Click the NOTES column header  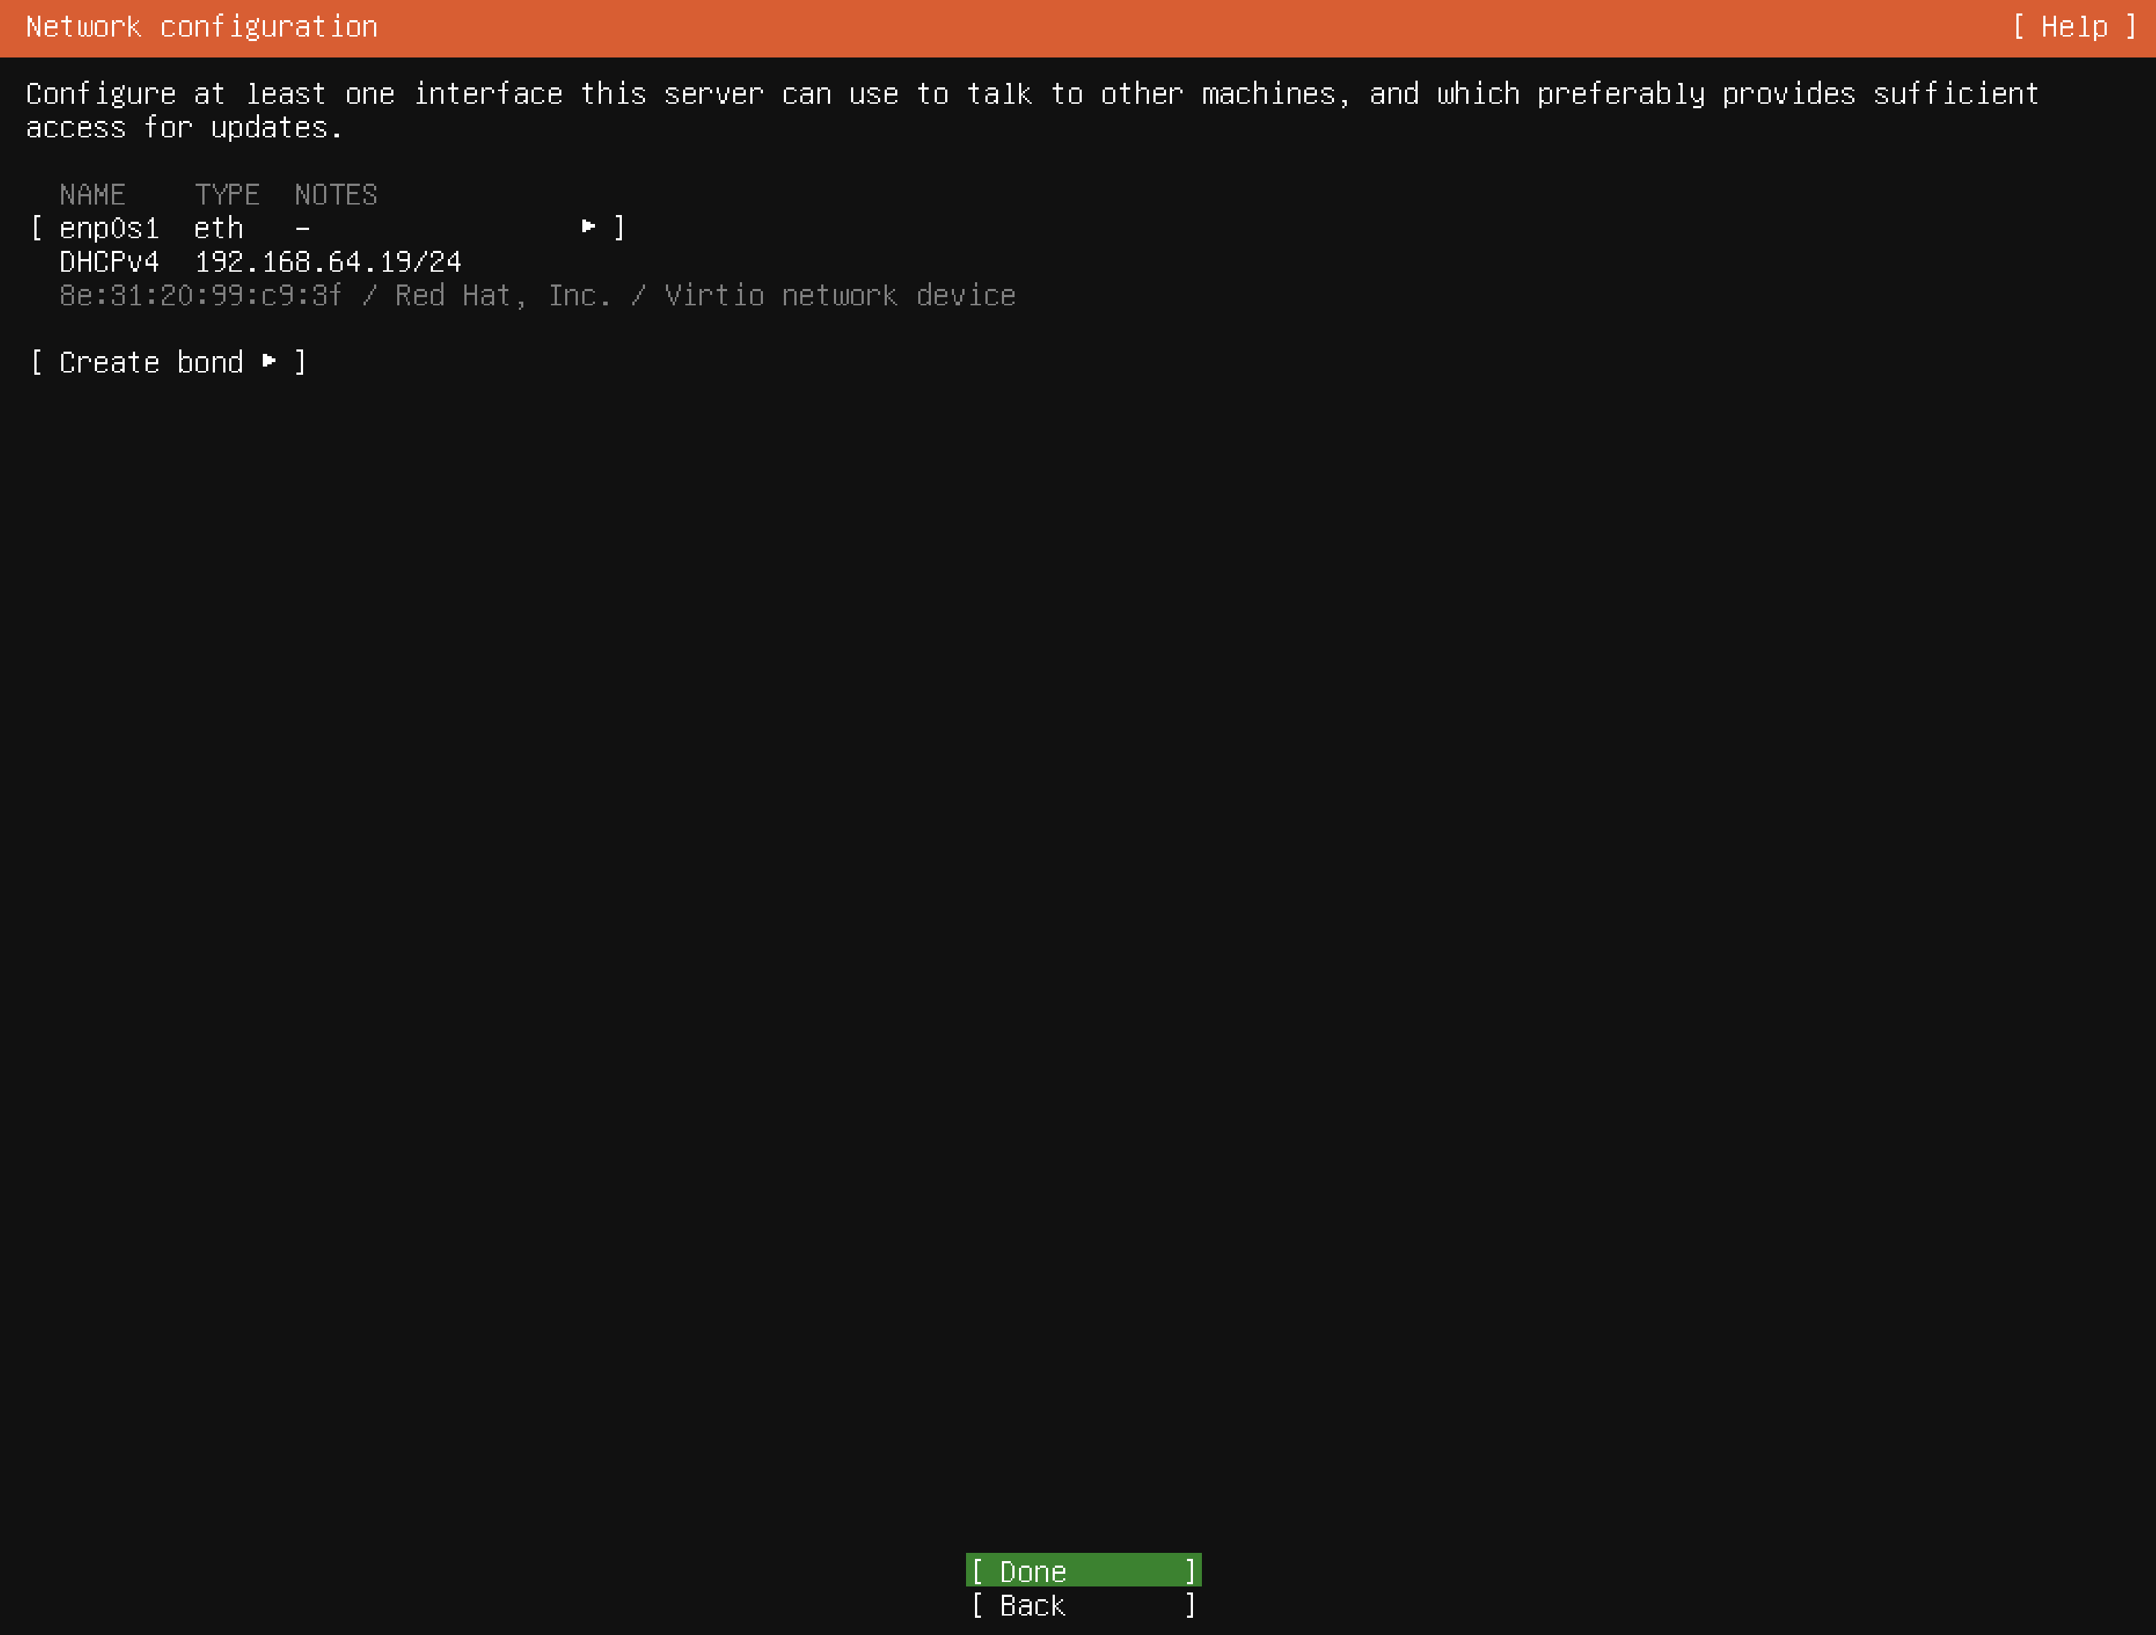335,195
